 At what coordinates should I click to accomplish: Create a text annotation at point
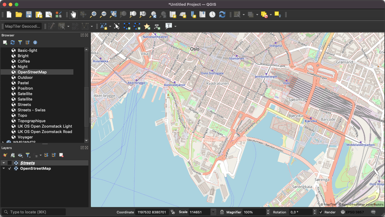pyautogui.click(x=157, y=26)
